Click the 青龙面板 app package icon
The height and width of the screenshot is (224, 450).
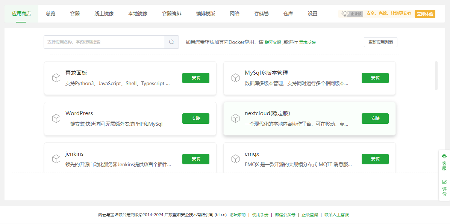tap(56, 78)
